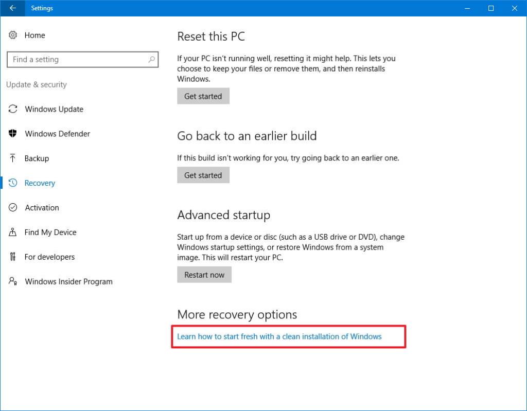
Task: Click the Windows Insider Program icon
Action: tap(13, 281)
